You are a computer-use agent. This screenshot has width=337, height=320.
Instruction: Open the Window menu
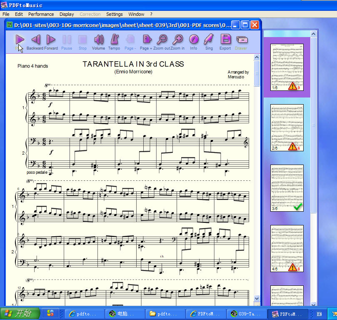click(x=136, y=14)
